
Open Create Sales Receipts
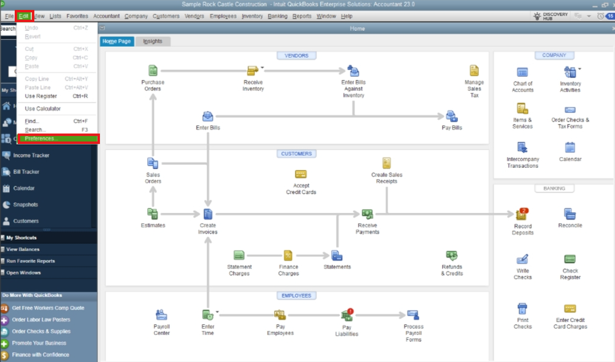point(387,163)
